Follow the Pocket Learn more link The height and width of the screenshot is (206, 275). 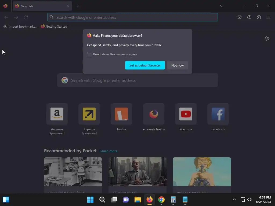pos(108,151)
